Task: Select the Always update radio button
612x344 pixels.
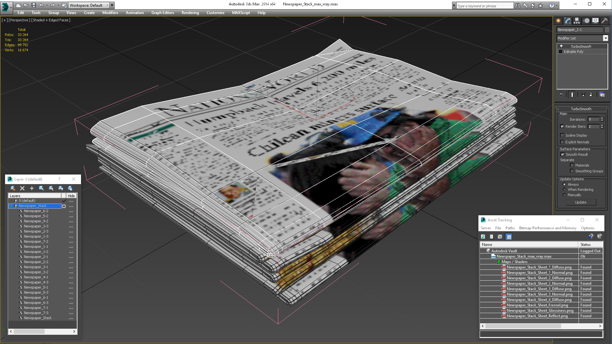Action: (564, 184)
